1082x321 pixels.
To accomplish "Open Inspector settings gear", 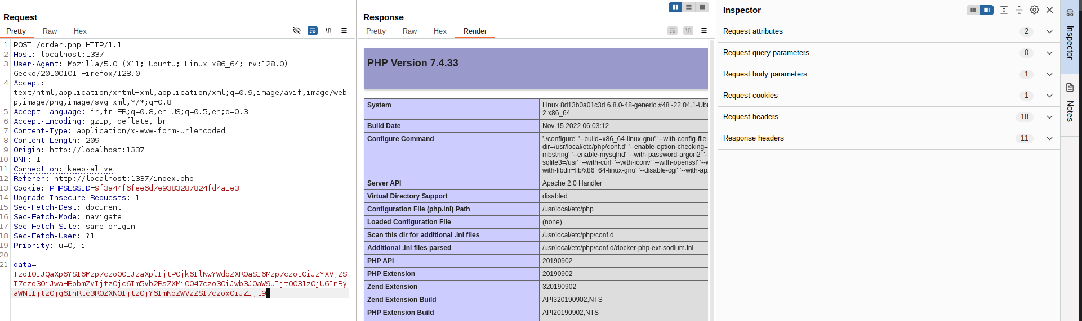I will pyautogui.click(x=1034, y=10).
